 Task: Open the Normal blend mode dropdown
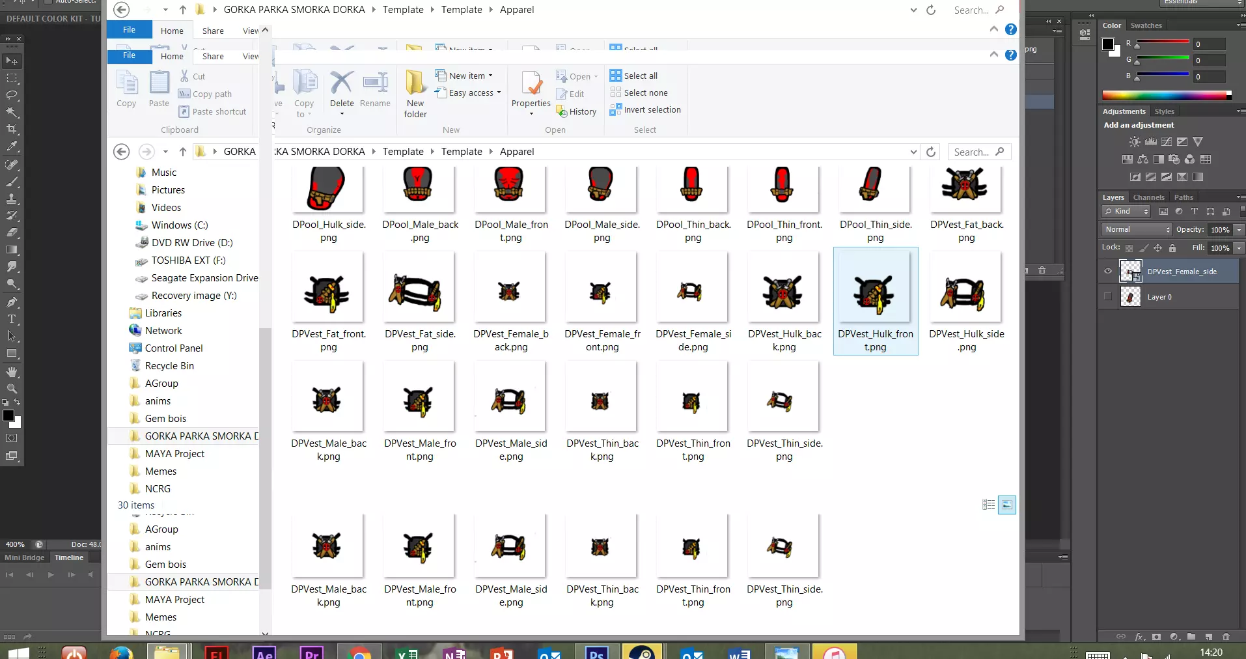tap(1137, 229)
